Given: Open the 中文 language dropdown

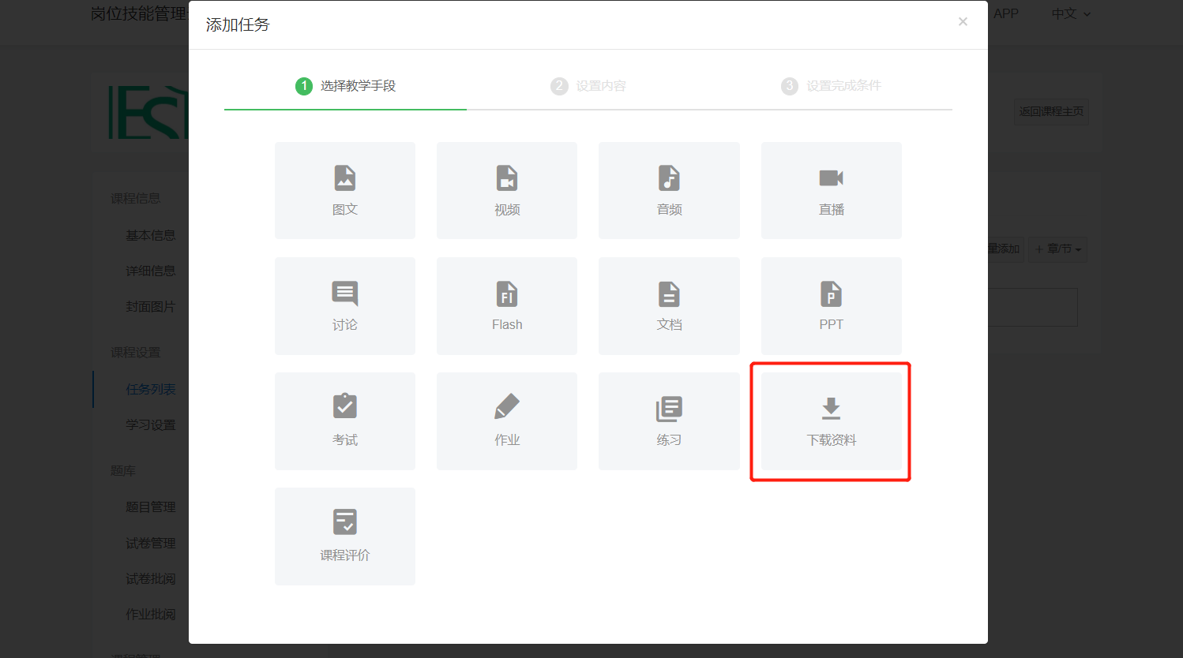Looking at the screenshot, I should coord(1070,14).
